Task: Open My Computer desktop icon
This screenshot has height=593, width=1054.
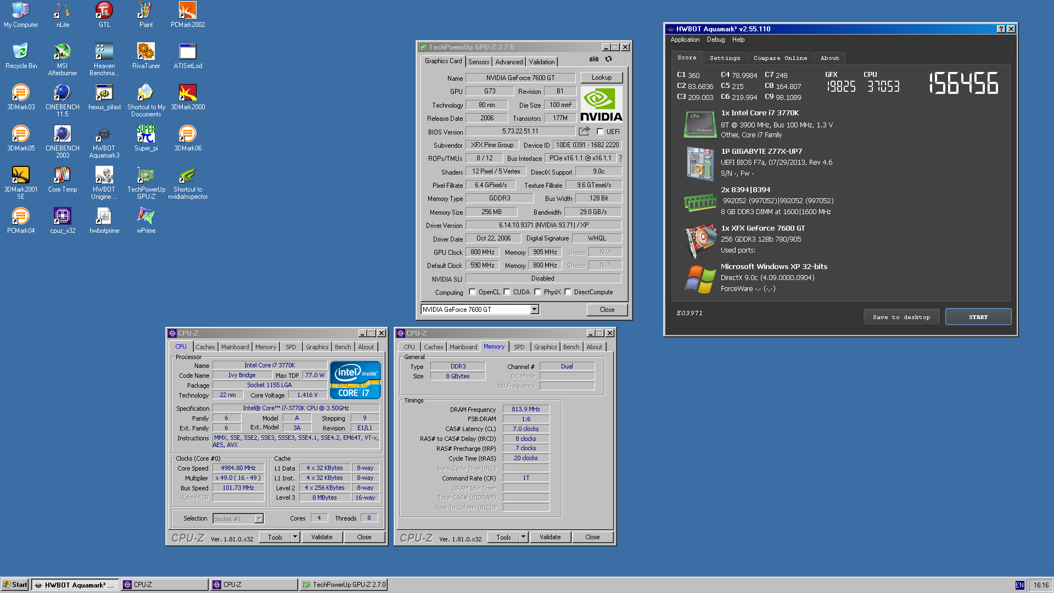Action: tap(21, 15)
